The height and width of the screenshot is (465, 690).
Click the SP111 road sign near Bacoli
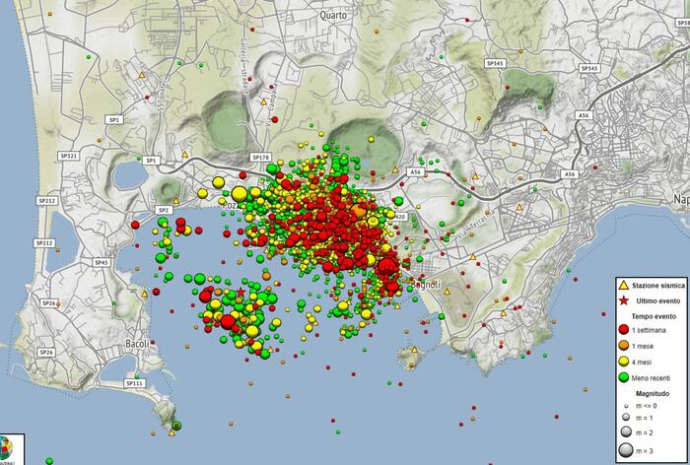click(x=135, y=382)
